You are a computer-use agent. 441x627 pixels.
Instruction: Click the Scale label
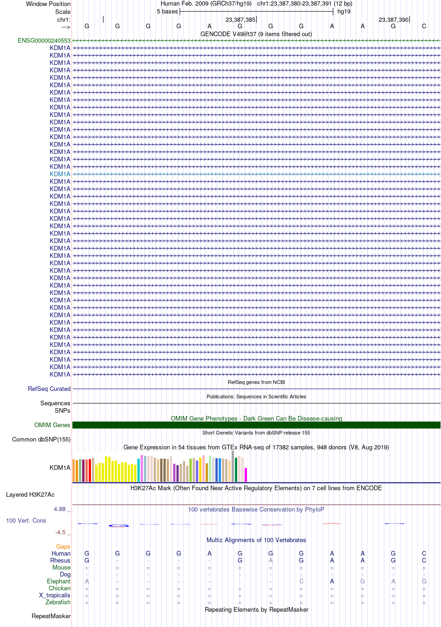tap(63, 12)
